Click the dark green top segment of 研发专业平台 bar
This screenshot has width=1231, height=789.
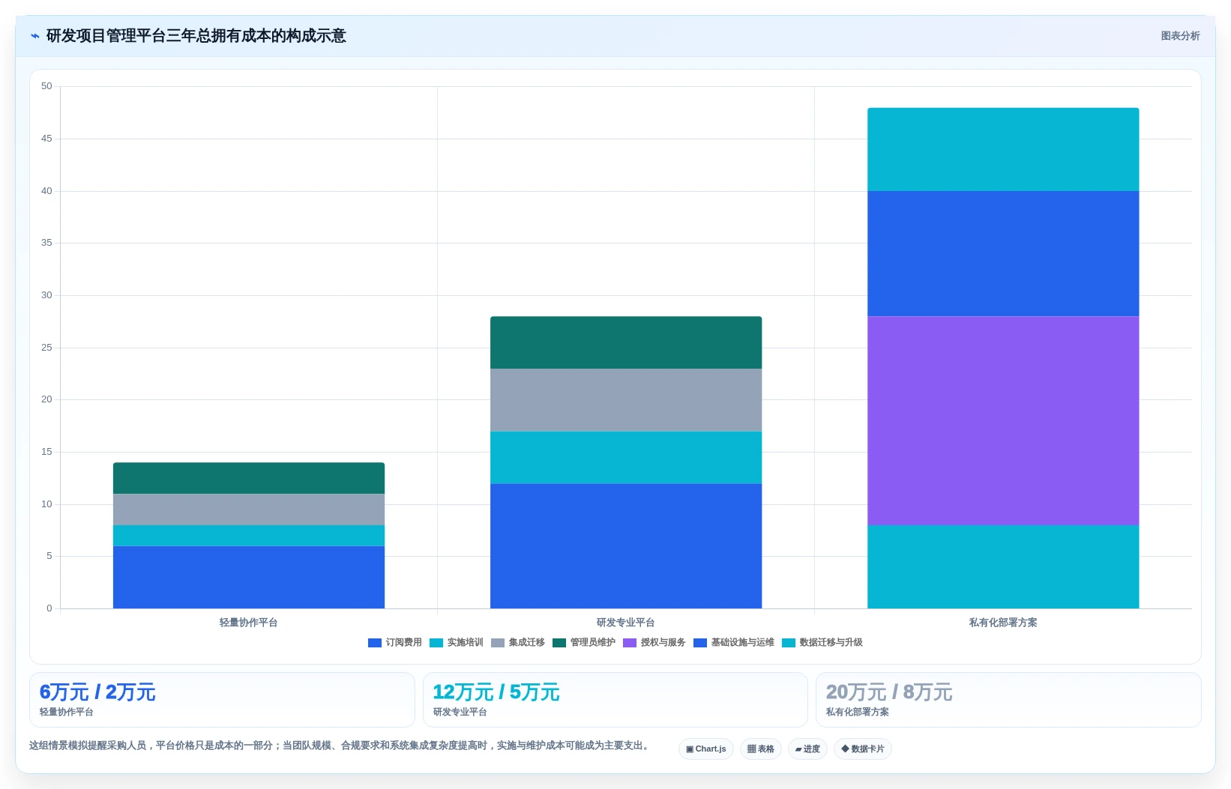tap(626, 342)
